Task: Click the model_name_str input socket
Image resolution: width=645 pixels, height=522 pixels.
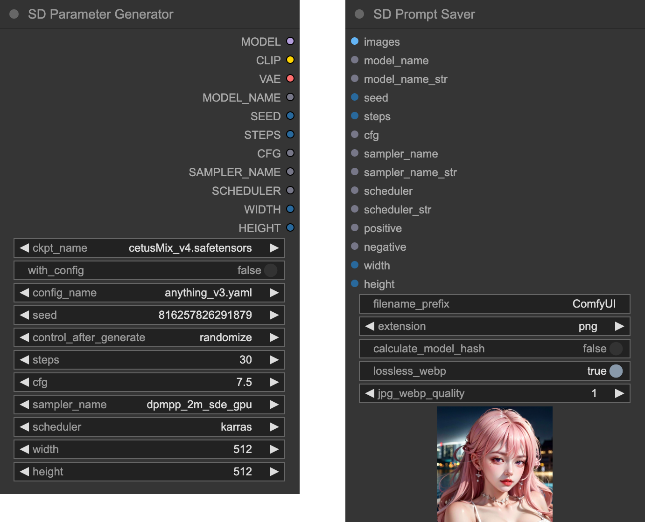Action: tap(355, 78)
